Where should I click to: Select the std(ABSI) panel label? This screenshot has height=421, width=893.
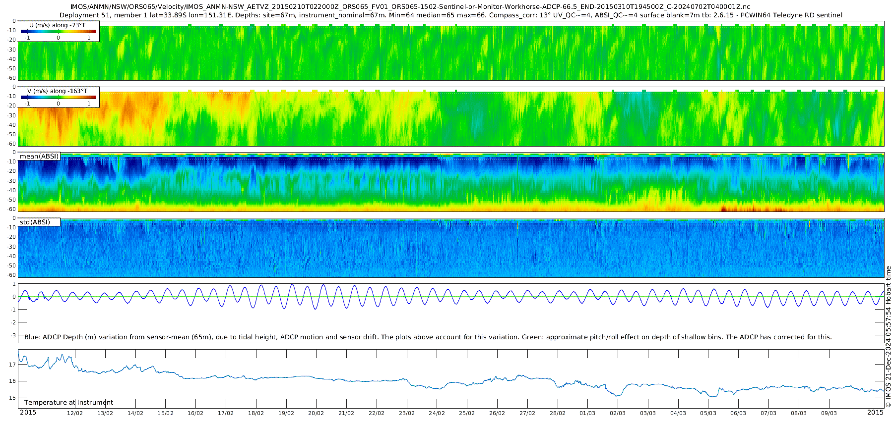[x=35, y=222]
